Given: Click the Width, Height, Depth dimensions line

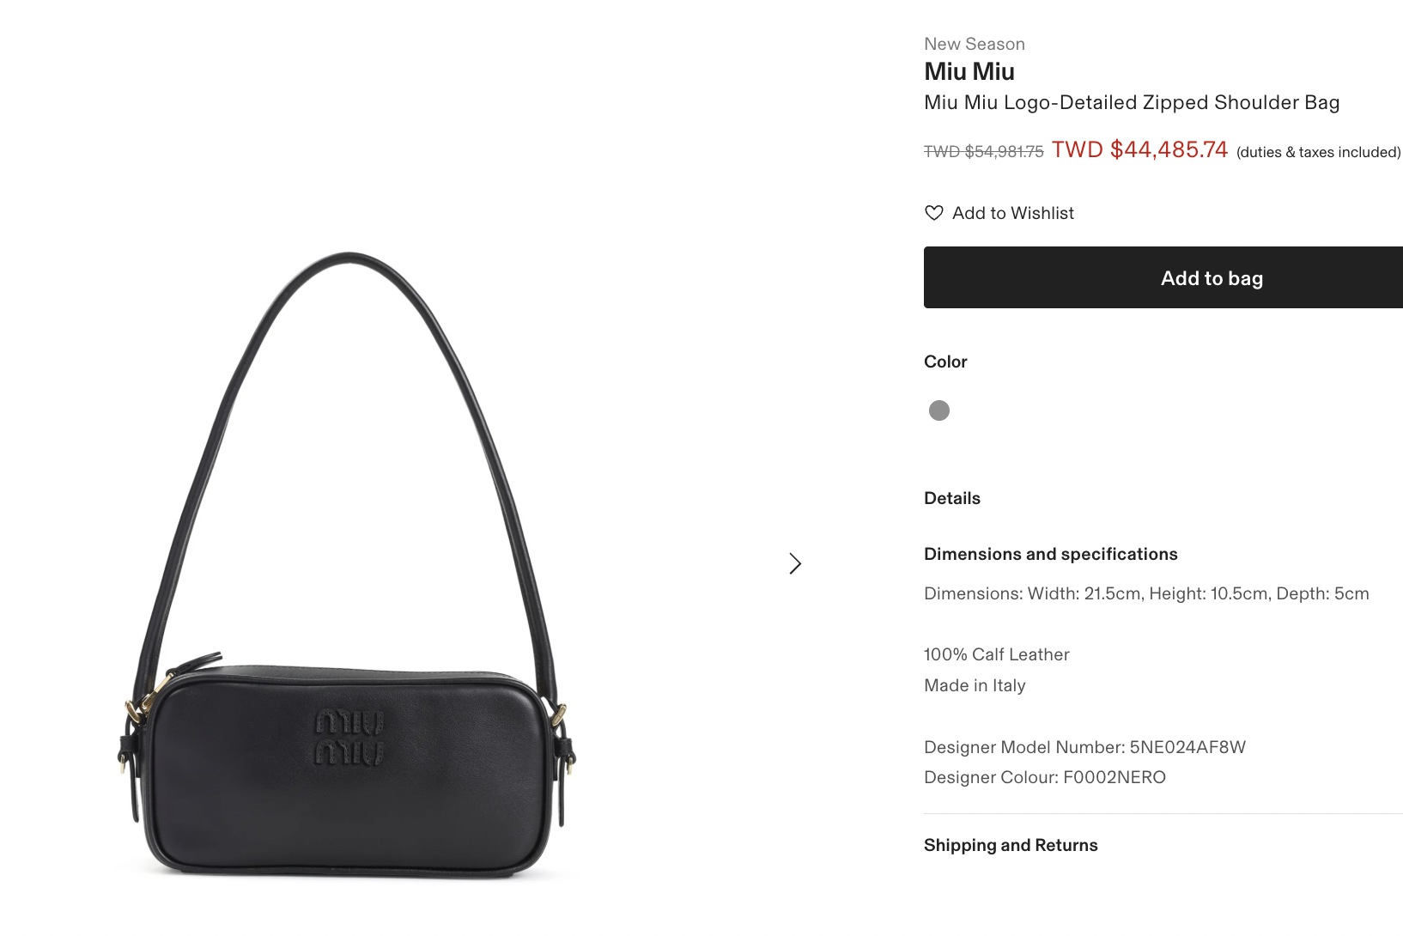Looking at the screenshot, I should pos(1146,593).
